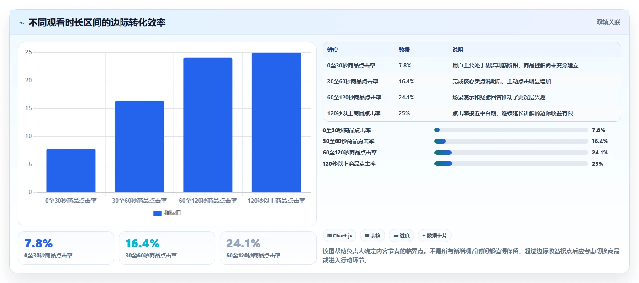
Task: Click the 说明 column header
Action: pyautogui.click(x=458, y=50)
